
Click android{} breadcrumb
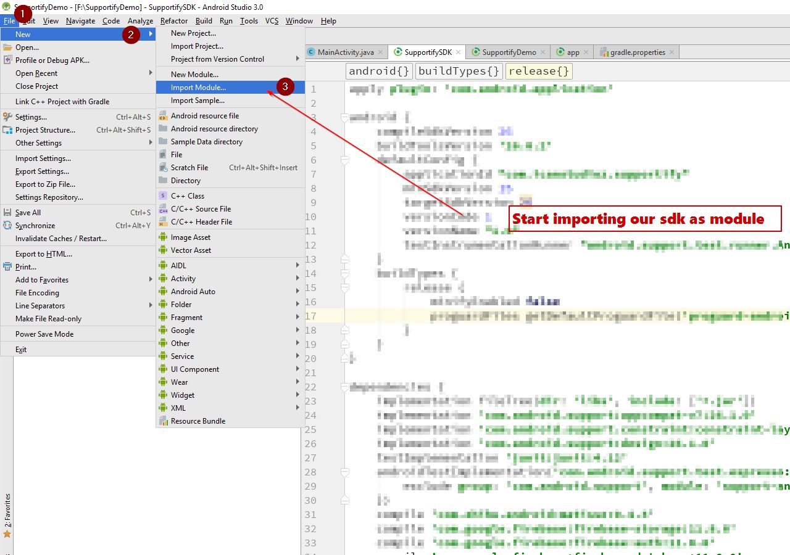pos(380,71)
